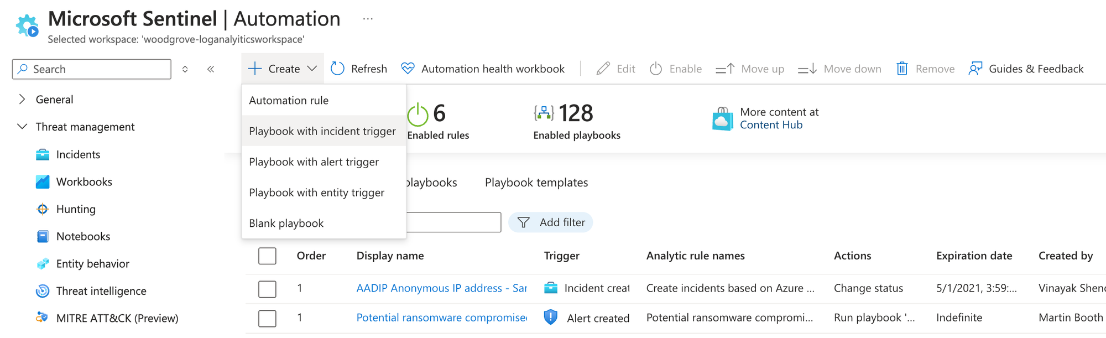Viewport: 1106px width, 338px height.
Task: Open Incidents briefcase icon in sidebar
Action: [x=43, y=154]
